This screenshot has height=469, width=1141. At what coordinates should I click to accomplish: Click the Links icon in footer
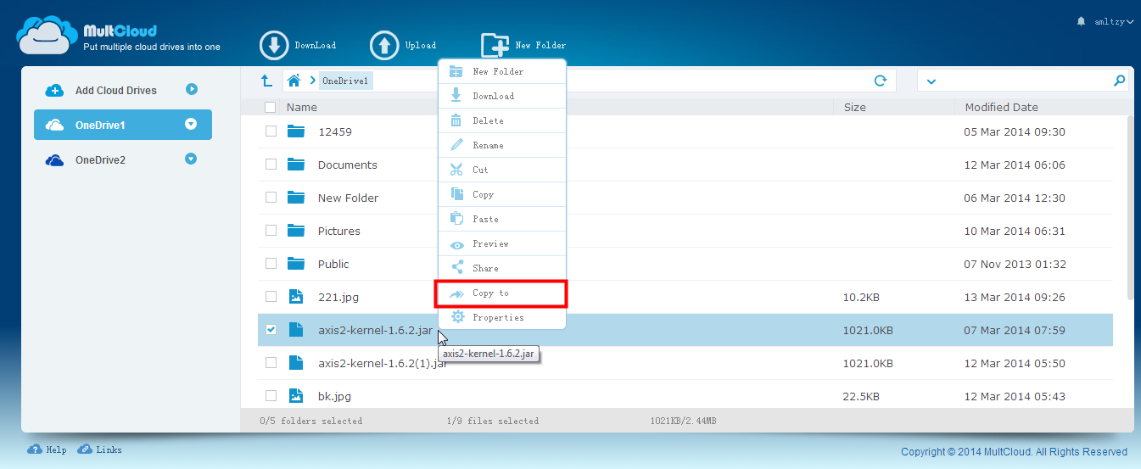point(85,449)
